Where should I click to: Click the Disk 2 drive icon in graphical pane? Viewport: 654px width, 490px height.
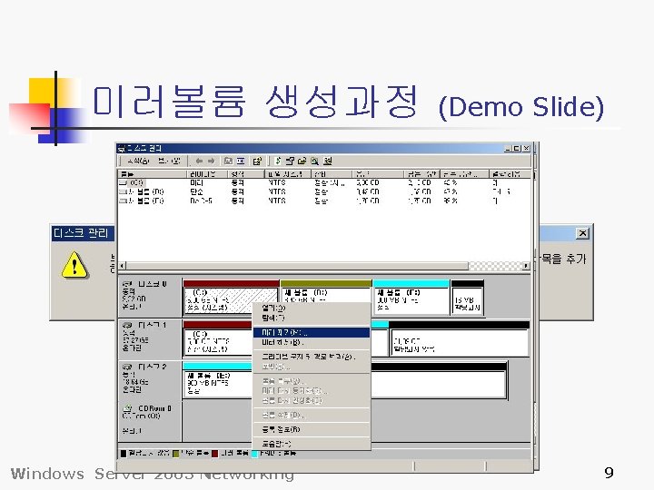click(128, 367)
